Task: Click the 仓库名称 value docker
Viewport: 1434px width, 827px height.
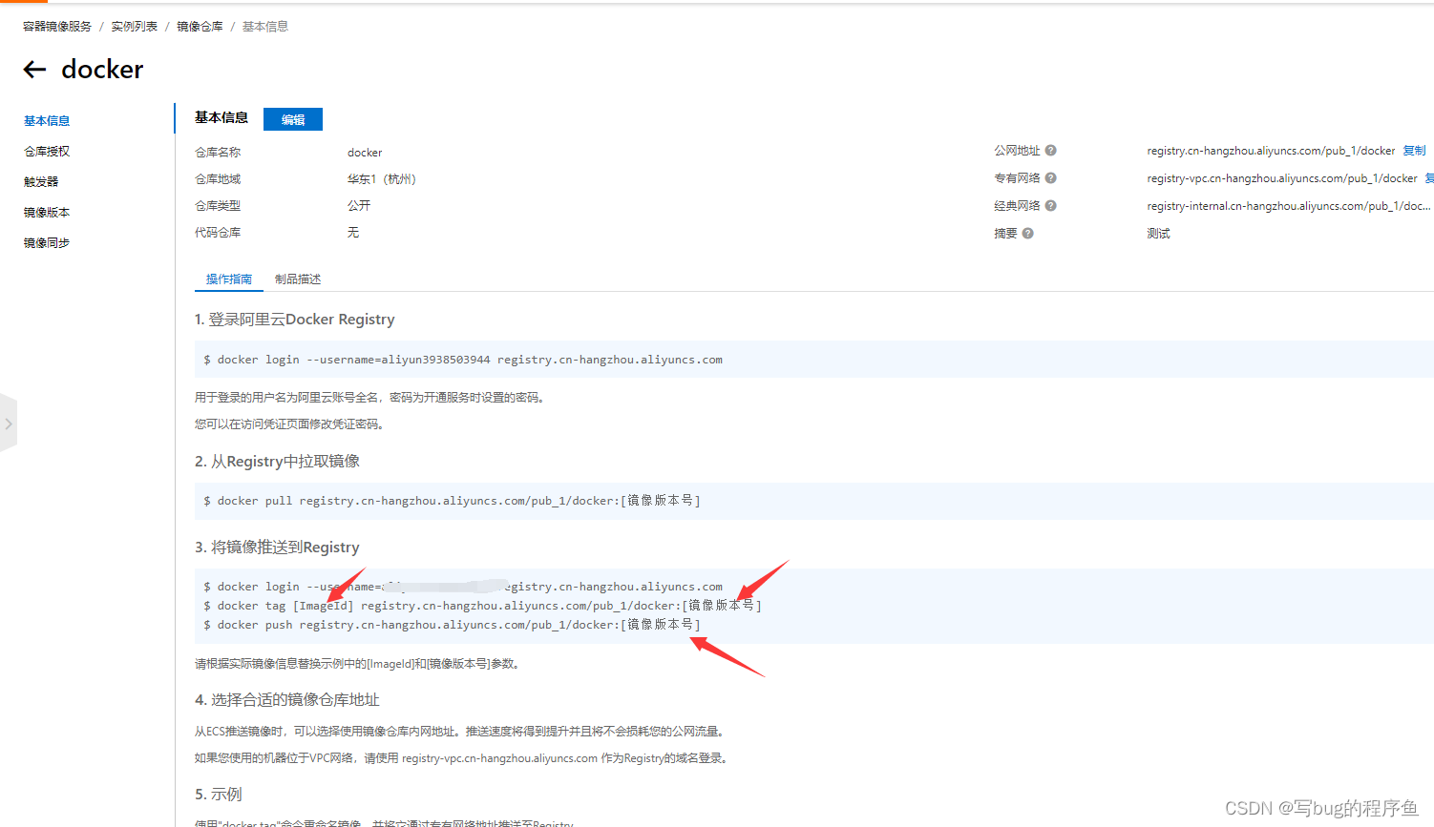Action: click(x=365, y=153)
